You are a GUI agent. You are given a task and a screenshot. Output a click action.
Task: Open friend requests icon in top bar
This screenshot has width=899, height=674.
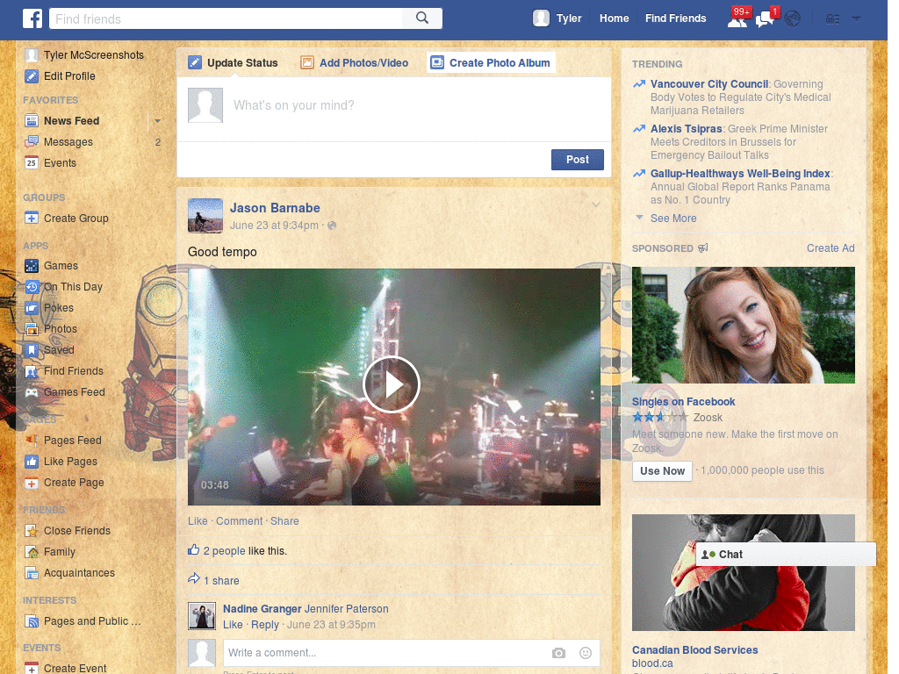coord(737,18)
